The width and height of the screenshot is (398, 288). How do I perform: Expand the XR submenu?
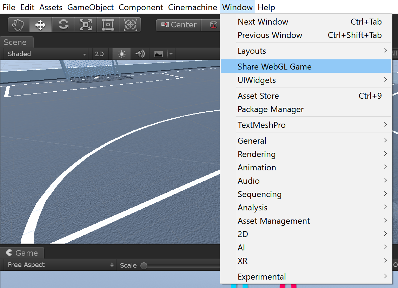point(306,261)
